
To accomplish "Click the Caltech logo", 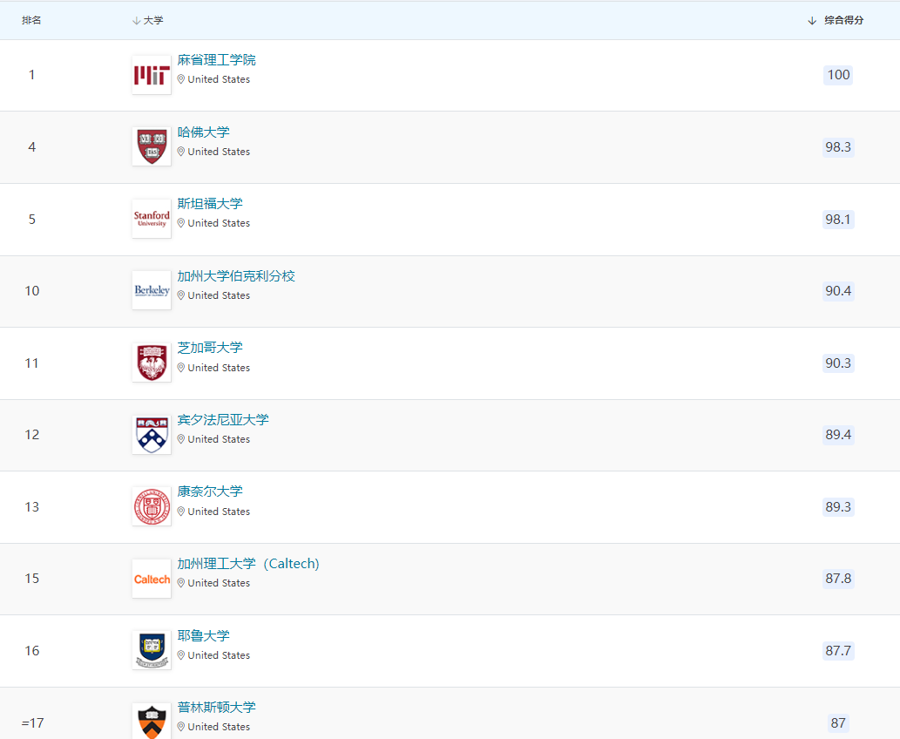I will 152,579.
